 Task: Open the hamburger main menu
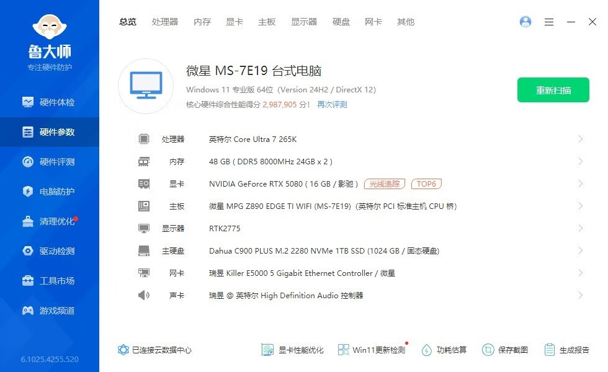click(x=548, y=22)
